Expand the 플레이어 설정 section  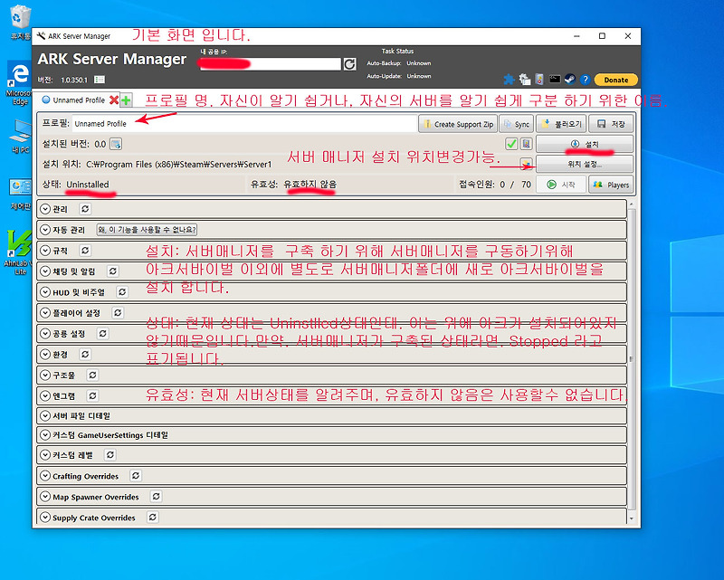44,313
